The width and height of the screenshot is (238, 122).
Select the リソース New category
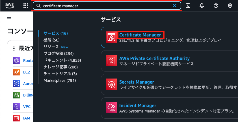(56, 47)
